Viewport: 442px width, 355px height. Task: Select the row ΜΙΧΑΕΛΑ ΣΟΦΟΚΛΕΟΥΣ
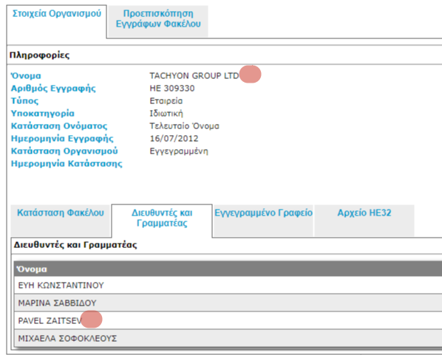pos(228,338)
